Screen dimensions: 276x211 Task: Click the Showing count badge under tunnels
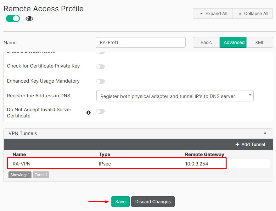[20, 175]
